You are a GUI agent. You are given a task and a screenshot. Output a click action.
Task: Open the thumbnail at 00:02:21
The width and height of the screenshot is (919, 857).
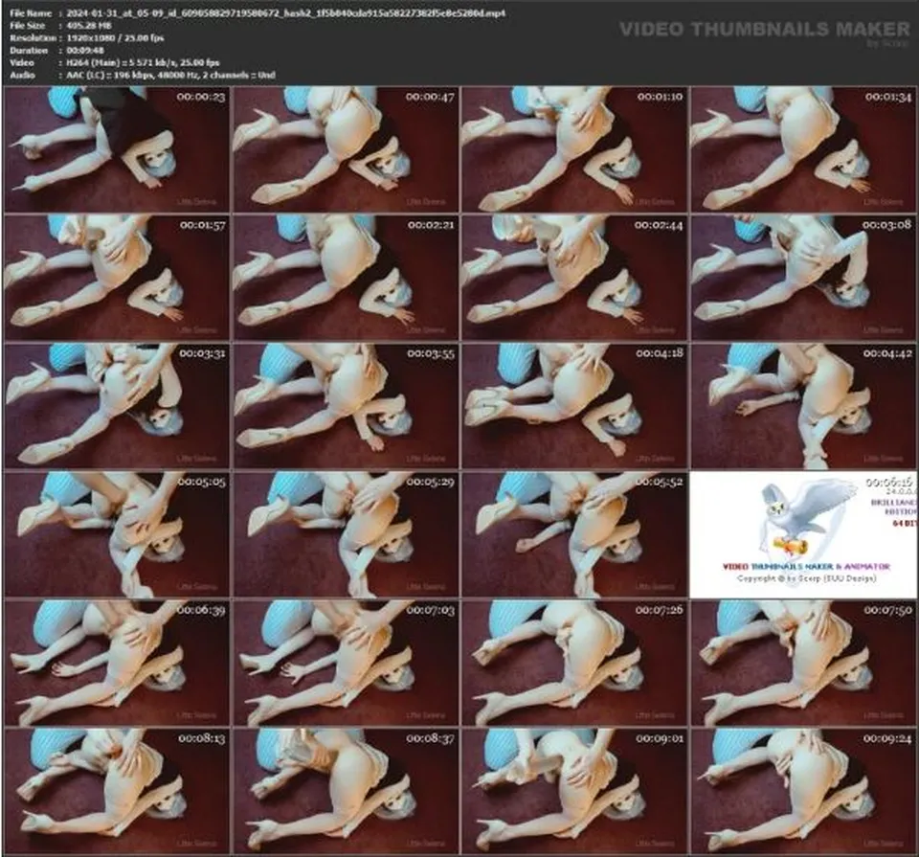(x=346, y=278)
